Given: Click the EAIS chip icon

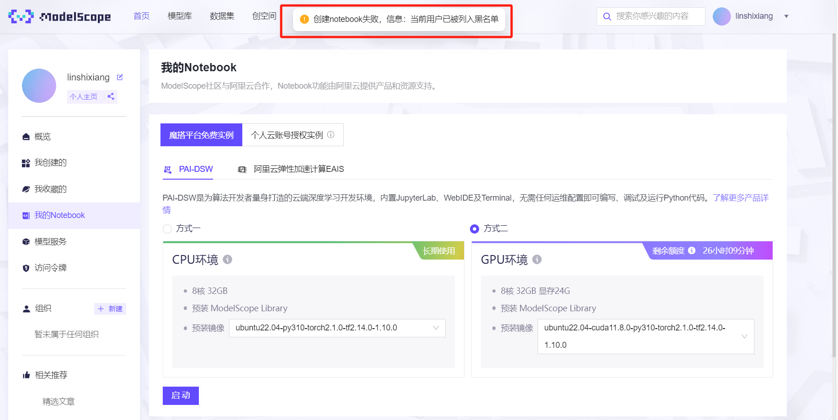Looking at the screenshot, I should pos(242,170).
